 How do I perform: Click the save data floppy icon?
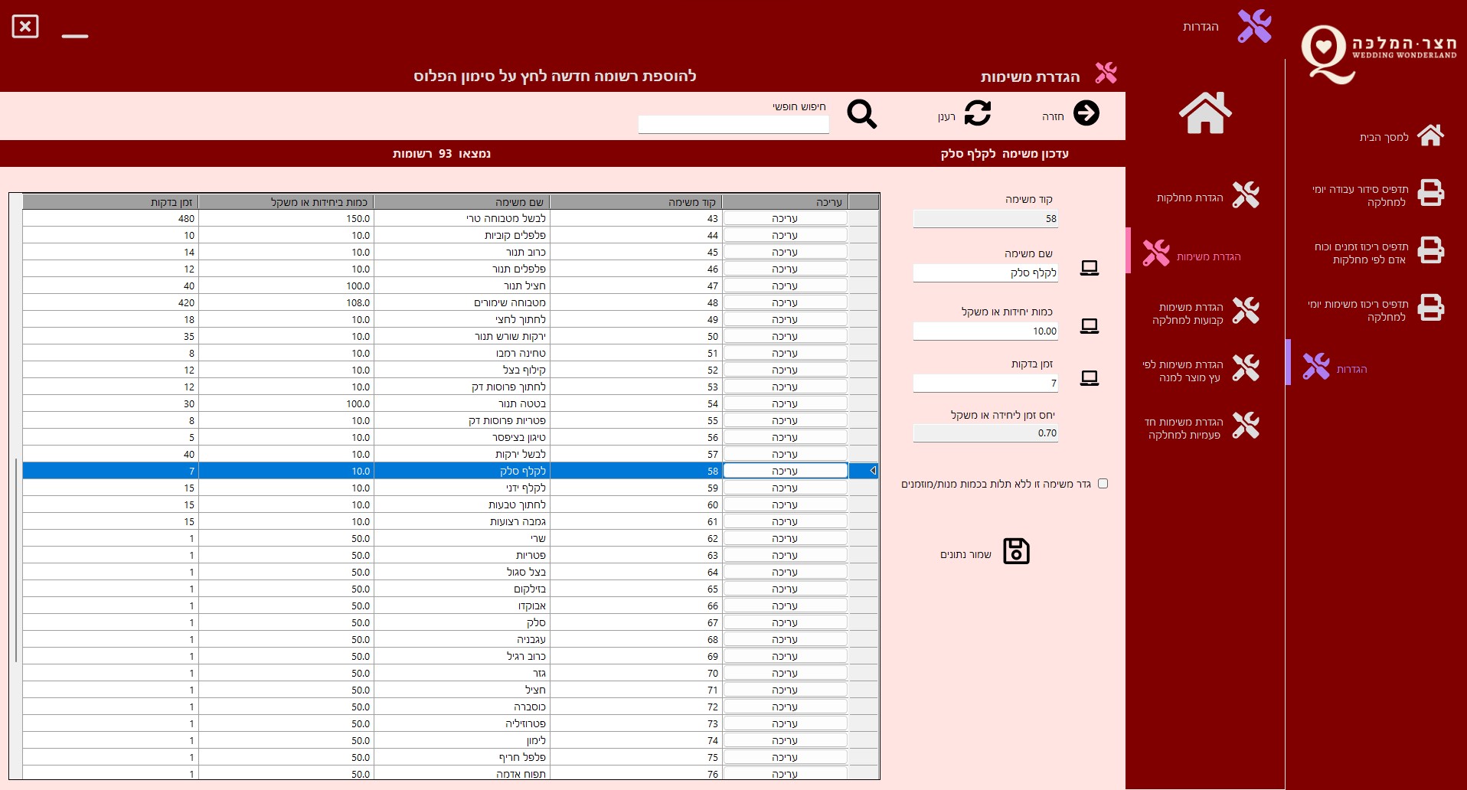click(1016, 551)
